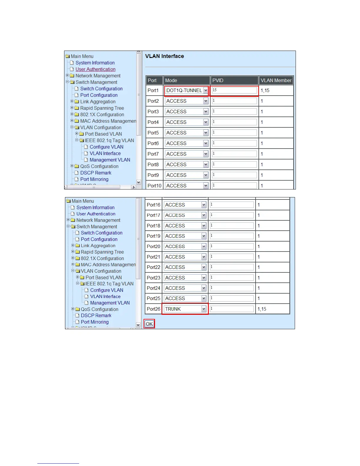This screenshot has height=466, width=360.
Task: Open the Mode dropdown for Port23
Action: point(185,278)
